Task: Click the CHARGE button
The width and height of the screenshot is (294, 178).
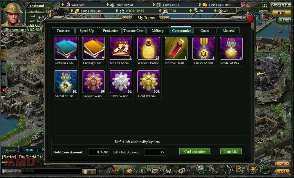Action: pyautogui.click(x=283, y=164)
